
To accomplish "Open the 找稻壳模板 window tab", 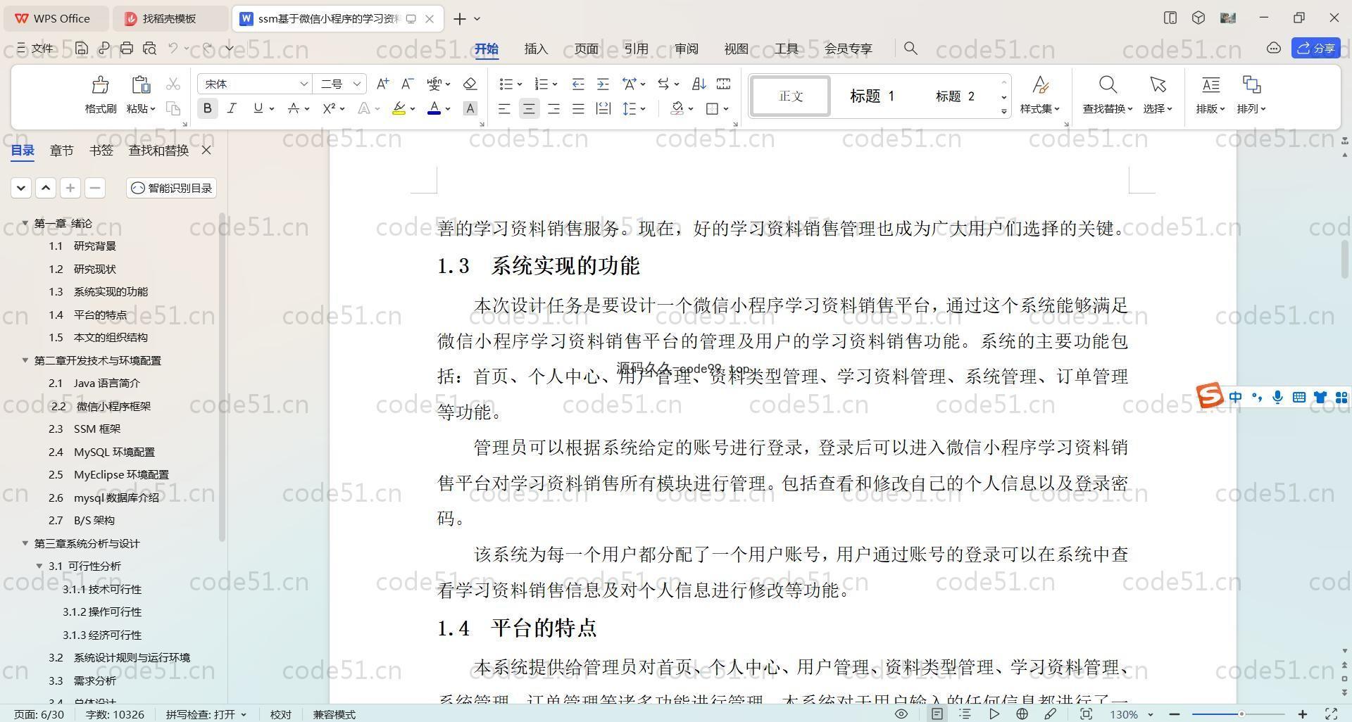I will 169,18.
